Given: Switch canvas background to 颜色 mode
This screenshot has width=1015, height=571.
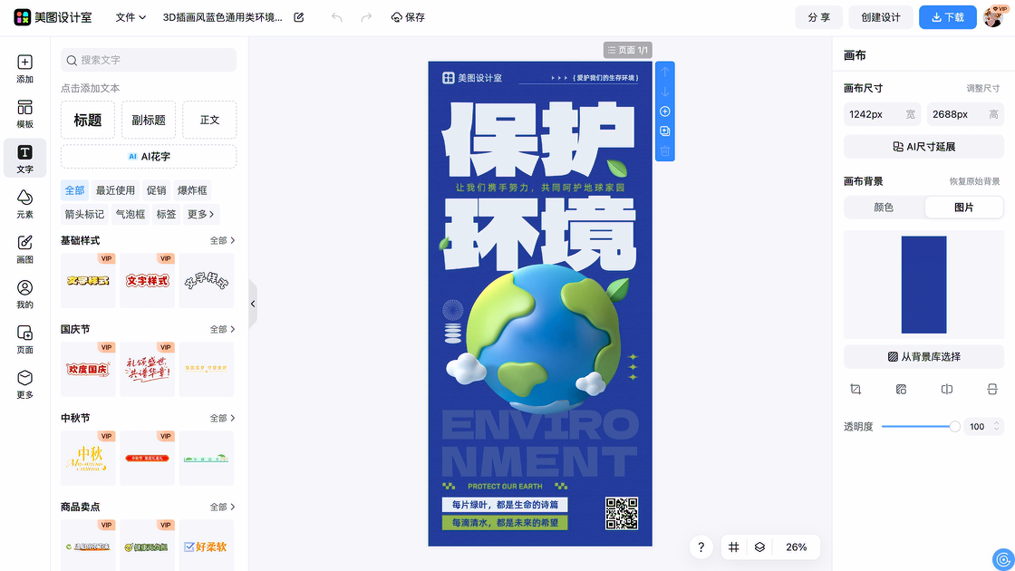Looking at the screenshot, I should click(x=883, y=208).
